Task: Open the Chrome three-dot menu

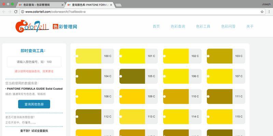Action: point(269,12)
